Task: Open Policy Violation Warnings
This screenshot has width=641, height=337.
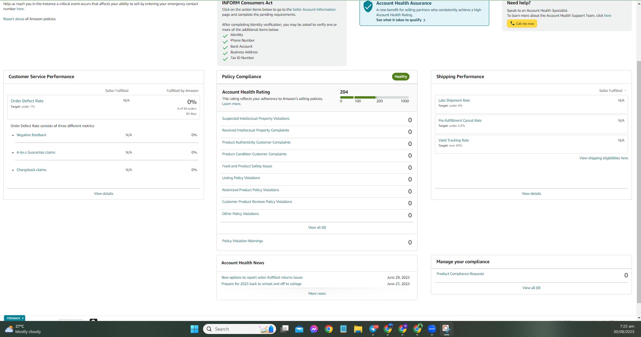Action: pos(242,241)
